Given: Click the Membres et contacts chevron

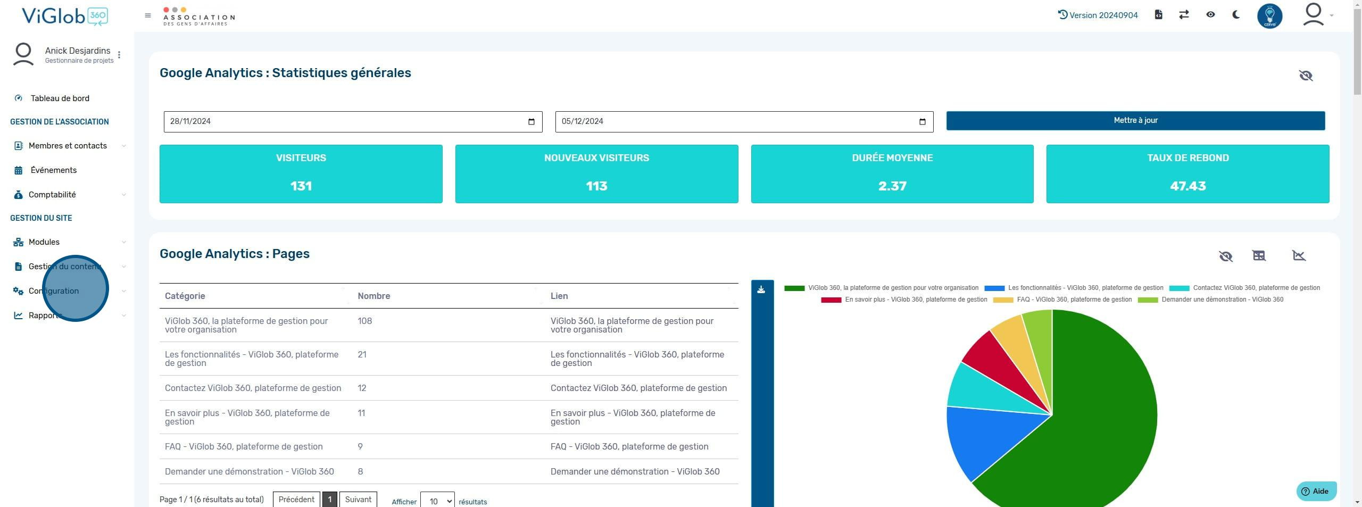Looking at the screenshot, I should (124, 146).
